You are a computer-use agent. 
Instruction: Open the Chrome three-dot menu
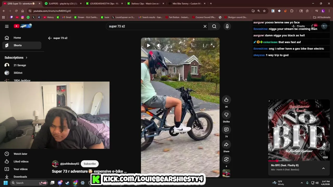[x=329, y=11]
